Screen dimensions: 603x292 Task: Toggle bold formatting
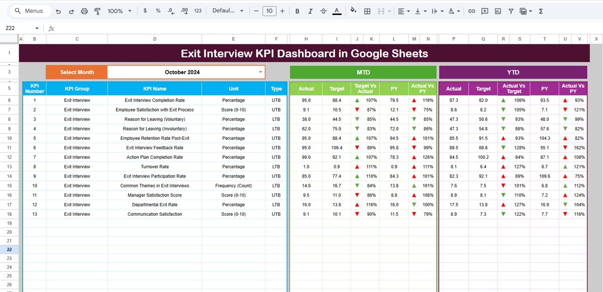(297, 10)
